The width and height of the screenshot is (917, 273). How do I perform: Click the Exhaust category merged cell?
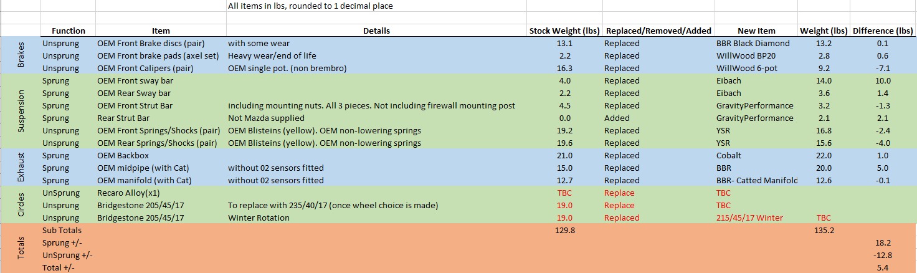pyautogui.click(x=21, y=168)
